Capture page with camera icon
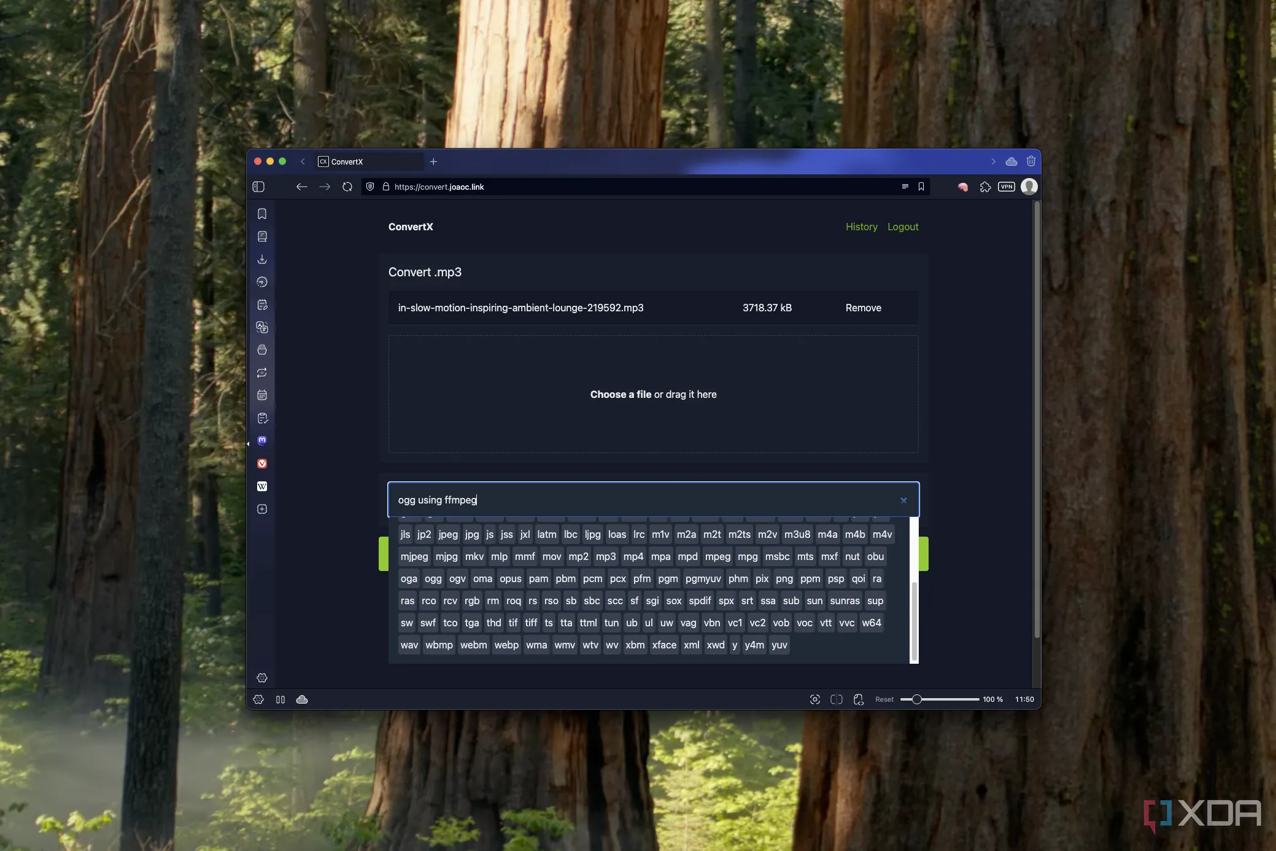The height and width of the screenshot is (851, 1276). tap(815, 699)
